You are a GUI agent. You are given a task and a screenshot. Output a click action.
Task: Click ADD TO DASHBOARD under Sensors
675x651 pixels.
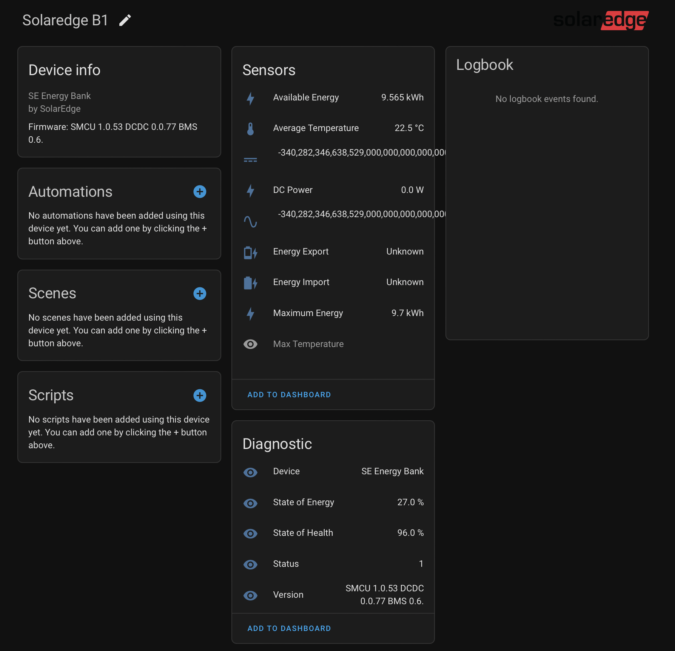(289, 394)
